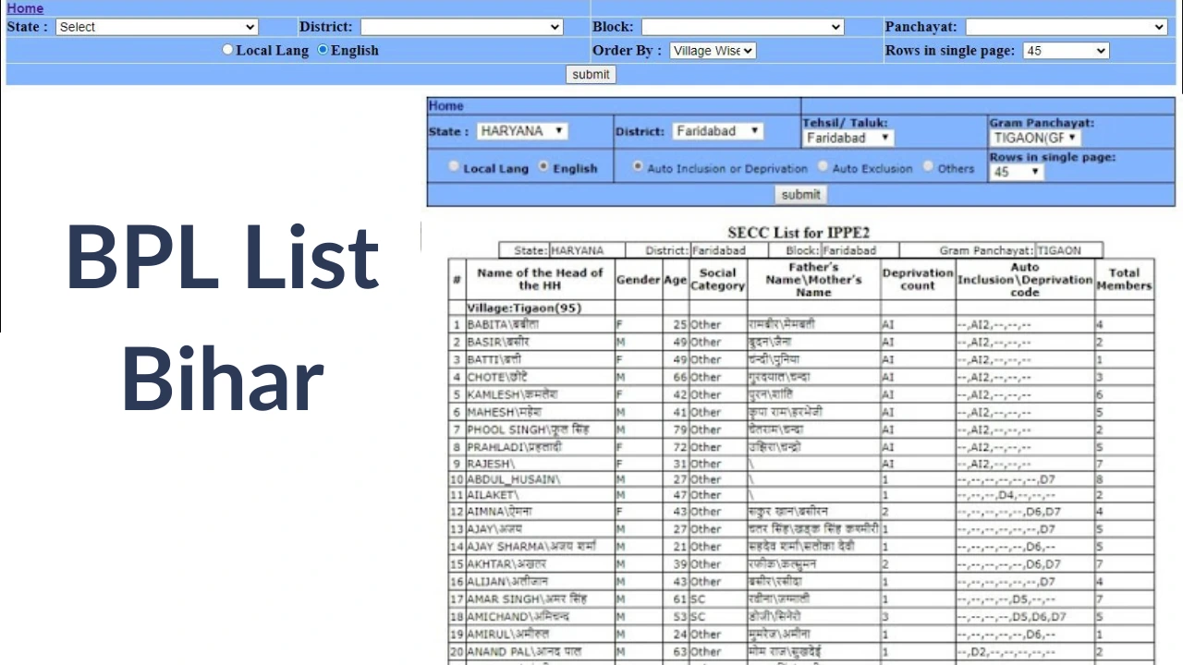
Task: Click Home link in the inner SECC form
Action: pos(445,106)
